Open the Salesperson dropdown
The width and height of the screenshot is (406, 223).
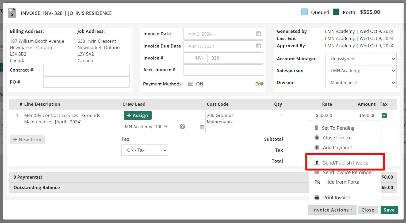(361, 71)
